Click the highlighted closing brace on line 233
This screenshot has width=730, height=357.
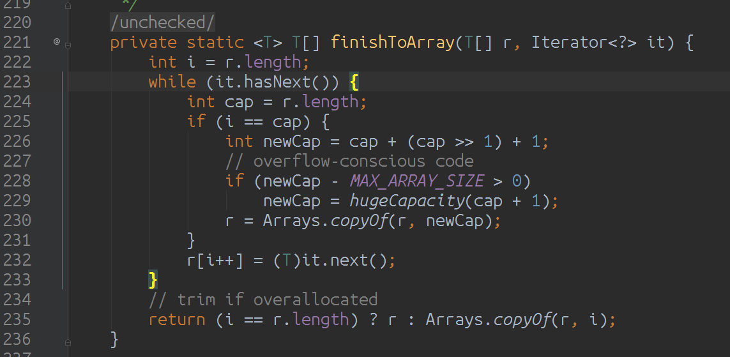153,280
